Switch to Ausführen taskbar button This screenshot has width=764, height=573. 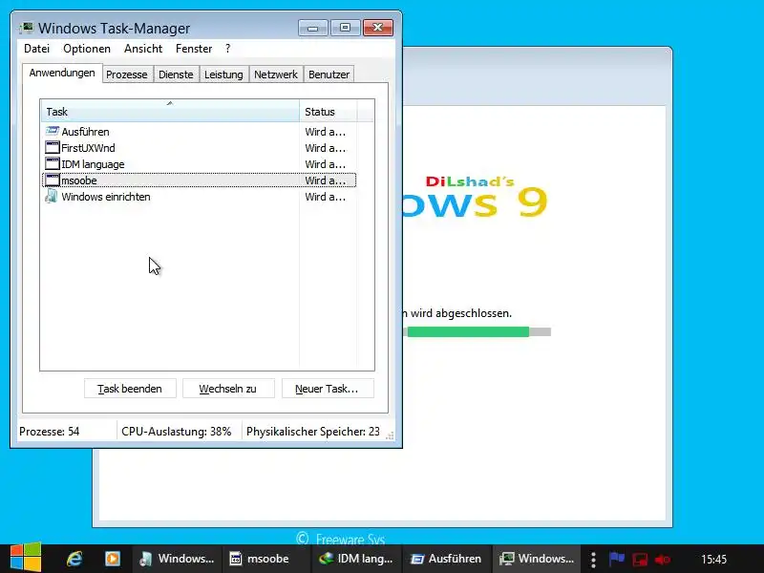tap(446, 559)
